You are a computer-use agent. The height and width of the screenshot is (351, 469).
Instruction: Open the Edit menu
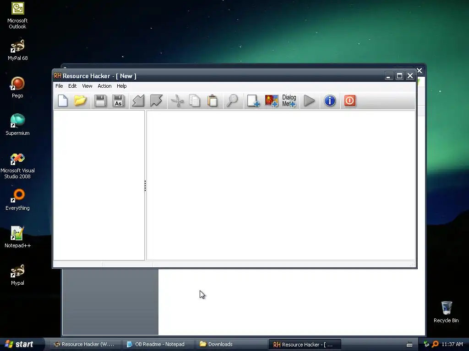click(x=72, y=86)
